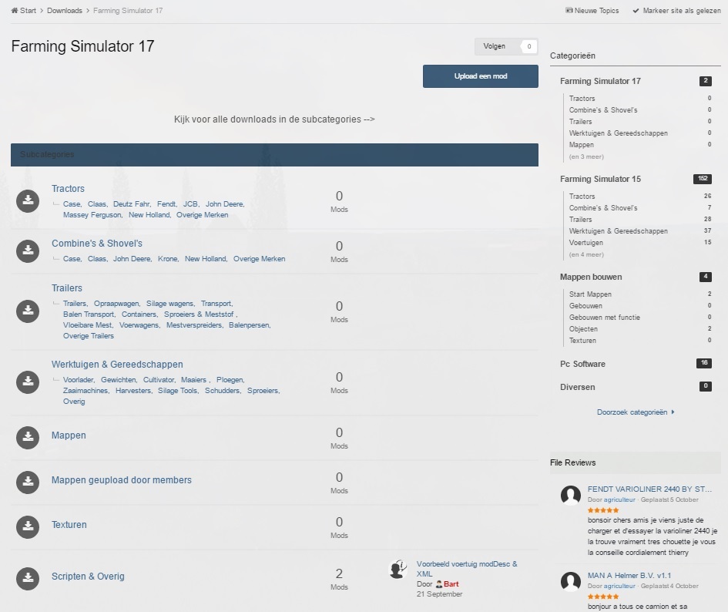Open Start Mappen under Mappen bouwen
Screen dimensions: 728x612
pyautogui.click(x=590, y=294)
